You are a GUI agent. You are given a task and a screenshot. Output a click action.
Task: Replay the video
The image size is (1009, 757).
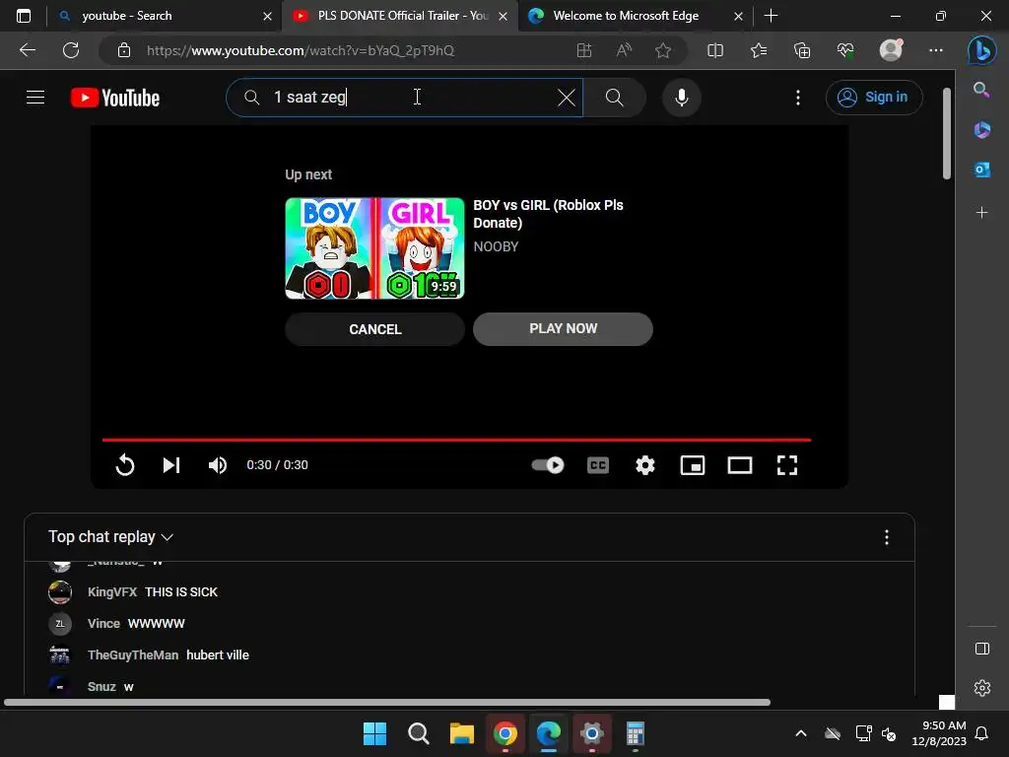pyautogui.click(x=125, y=465)
